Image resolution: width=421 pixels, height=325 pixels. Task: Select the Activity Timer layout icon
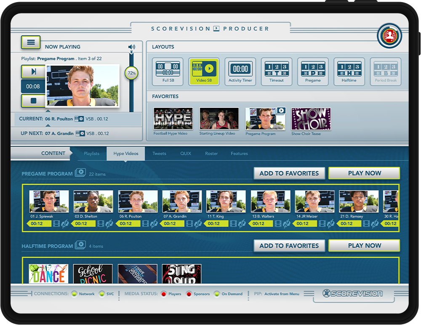240,71
